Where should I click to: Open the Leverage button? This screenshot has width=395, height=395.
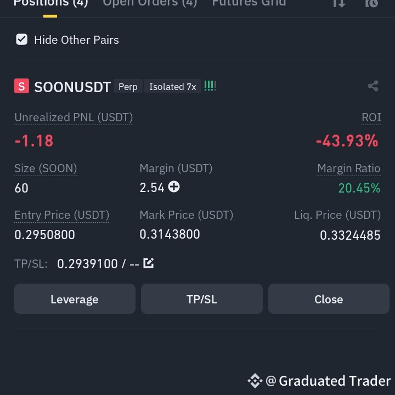click(x=75, y=299)
